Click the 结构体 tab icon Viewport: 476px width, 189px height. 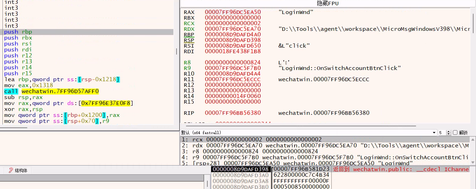[x=11, y=170]
